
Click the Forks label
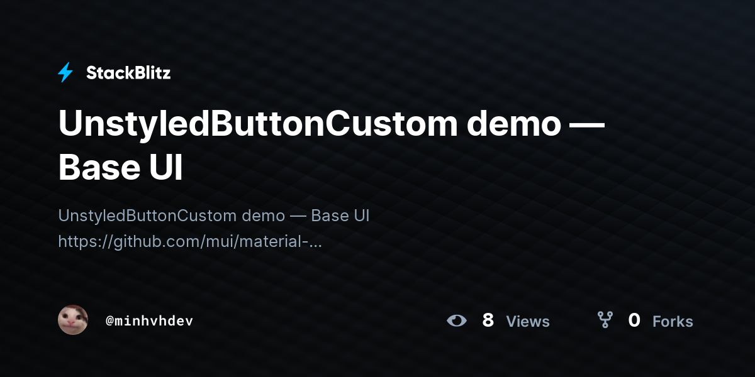click(x=673, y=322)
